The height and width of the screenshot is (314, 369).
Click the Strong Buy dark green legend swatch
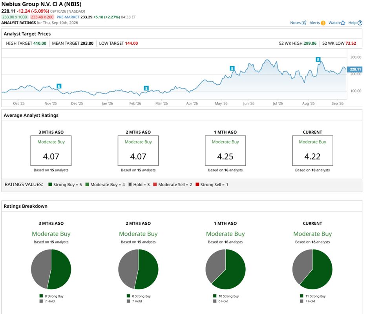click(x=50, y=185)
